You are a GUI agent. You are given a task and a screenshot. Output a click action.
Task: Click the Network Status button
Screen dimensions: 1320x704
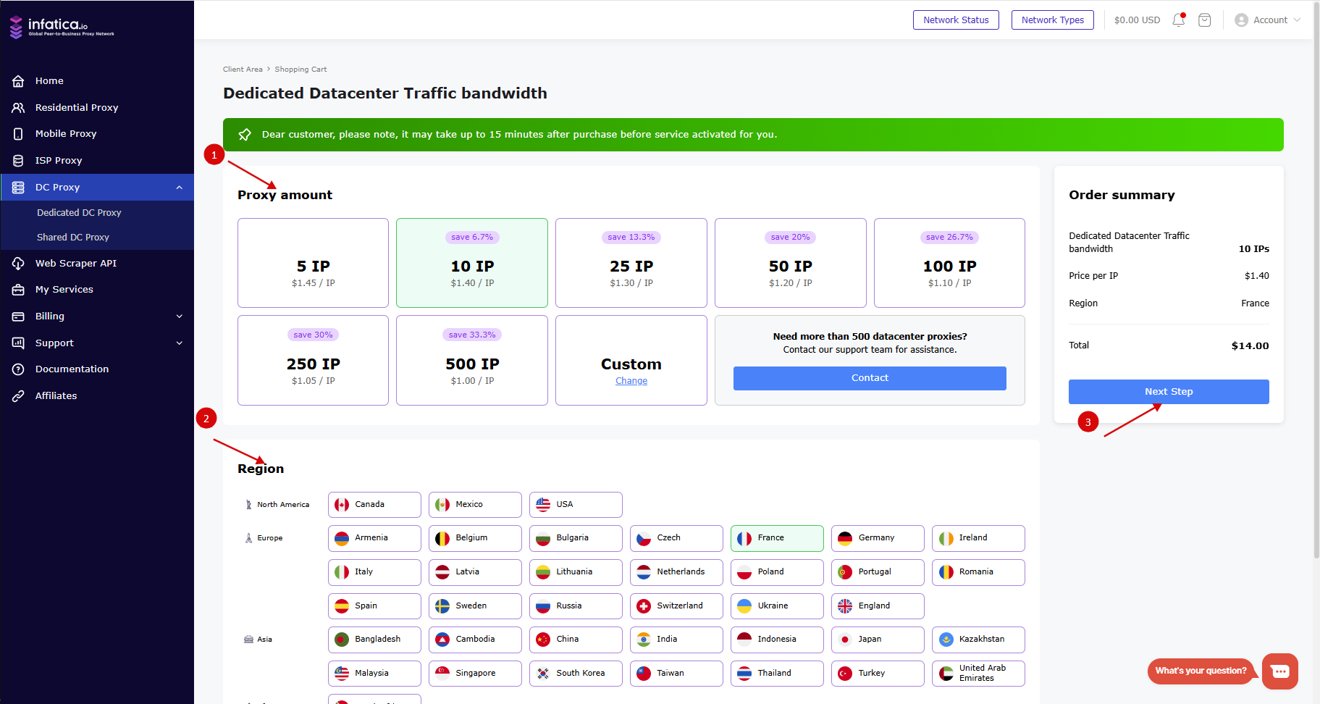tap(956, 20)
